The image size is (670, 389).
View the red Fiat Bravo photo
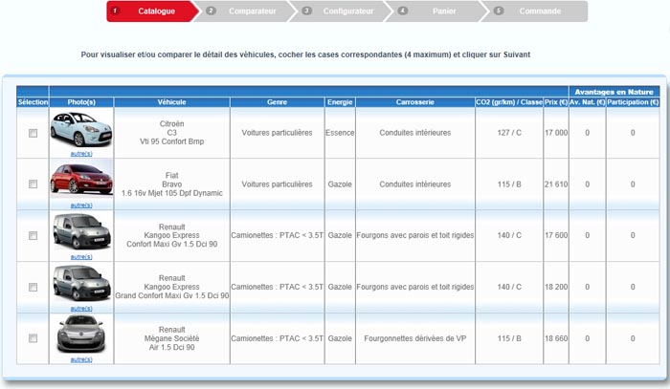pyautogui.click(x=80, y=180)
